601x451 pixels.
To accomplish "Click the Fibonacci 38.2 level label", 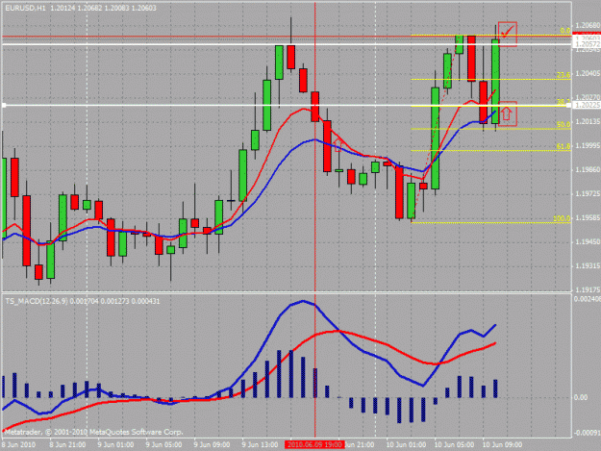I will [563, 102].
